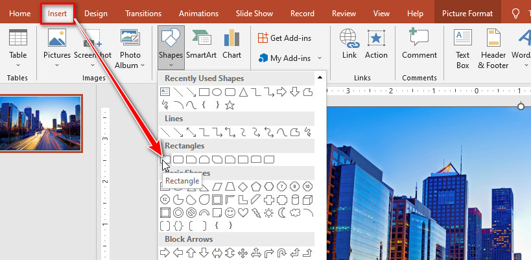Pick the Trapezoid basic shape
Image resolution: width=531 pixels, height=260 pixels.
(x=230, y=186)
